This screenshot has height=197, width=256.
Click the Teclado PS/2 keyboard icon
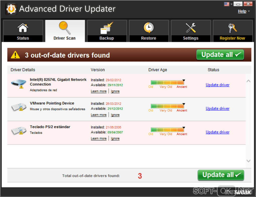(x=19, y=130)
